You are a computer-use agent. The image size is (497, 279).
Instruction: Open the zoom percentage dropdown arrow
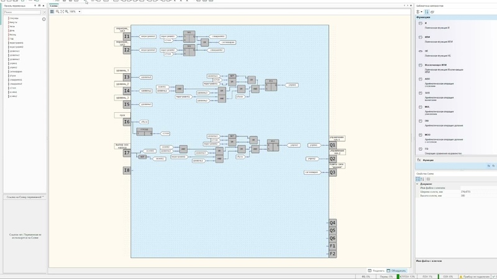click(x=80, y=12)
